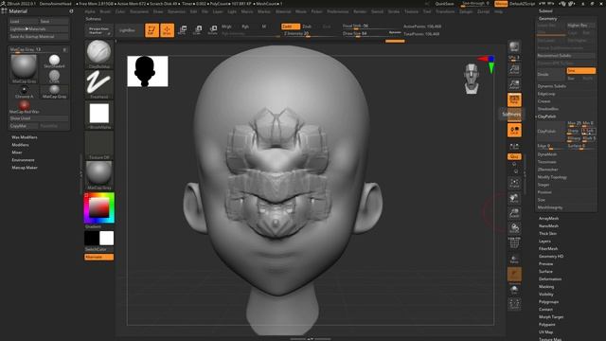Select the Scale transform icon
The width and height of the screenshot is (606, 341).
[x=198, y=30]
